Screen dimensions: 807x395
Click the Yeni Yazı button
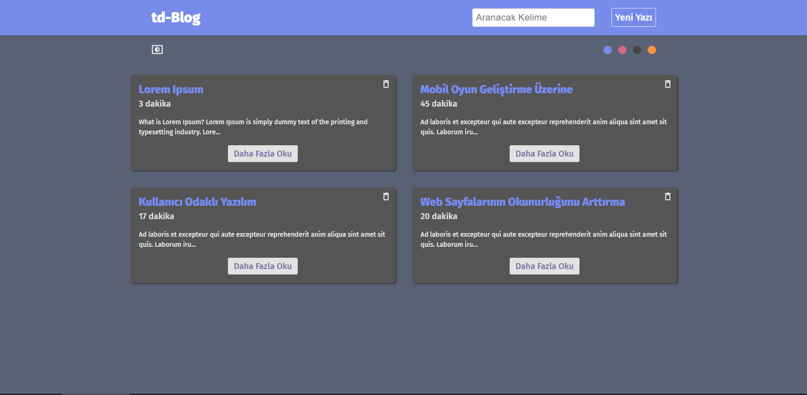coord(633,18)
